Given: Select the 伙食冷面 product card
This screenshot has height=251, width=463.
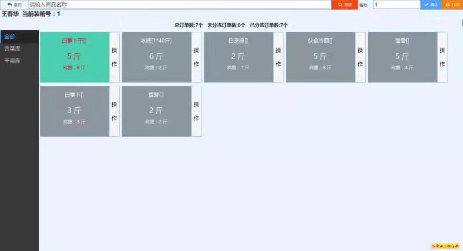Looking at the screenshot, I should pyautogui.click(x=319, y=57).
